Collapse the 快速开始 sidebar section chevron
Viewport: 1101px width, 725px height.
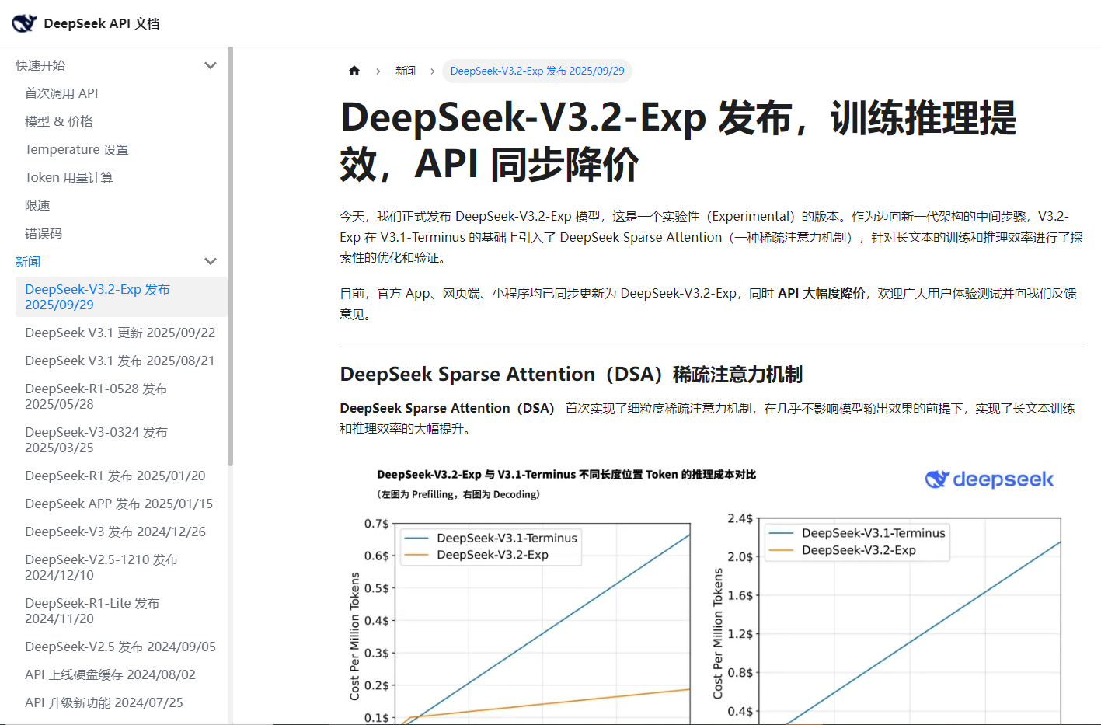(210, 65)
